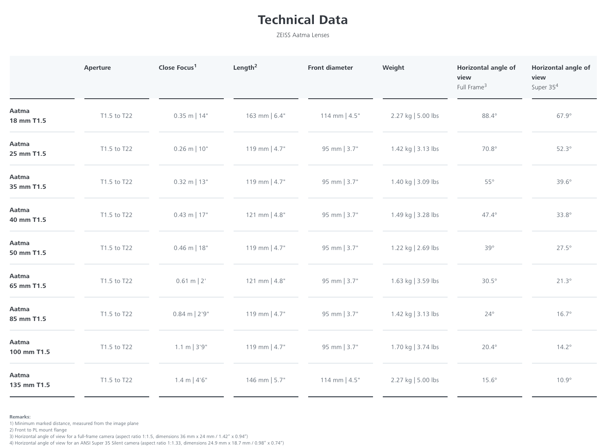Viewport: 607px width, 447px height.
Task: Click the 0.84 m | 2'9" close focus cell
Action: click(x=191, y=314)
